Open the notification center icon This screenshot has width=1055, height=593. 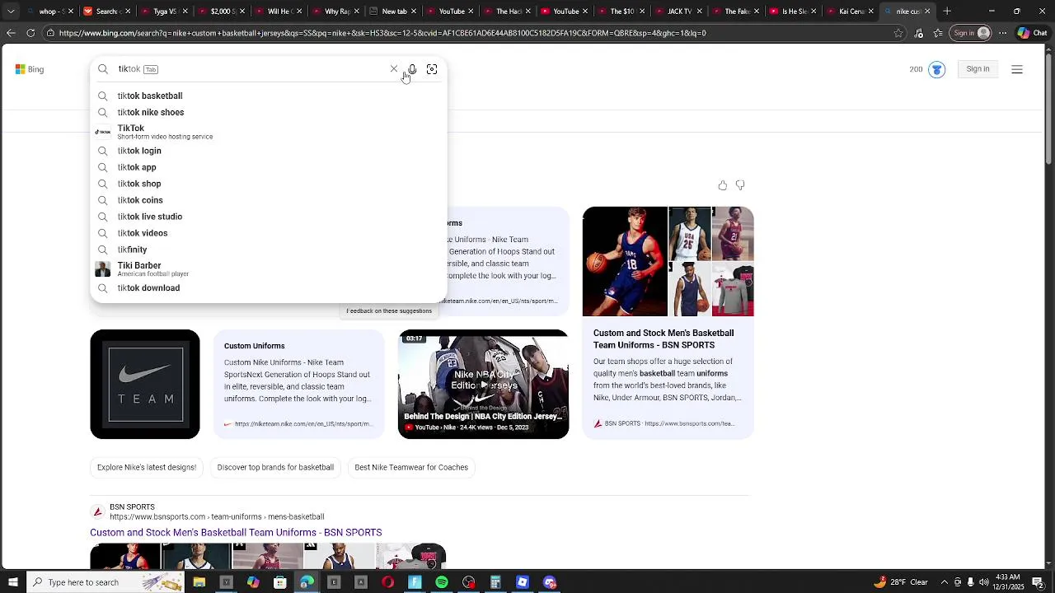point(1039,582)
